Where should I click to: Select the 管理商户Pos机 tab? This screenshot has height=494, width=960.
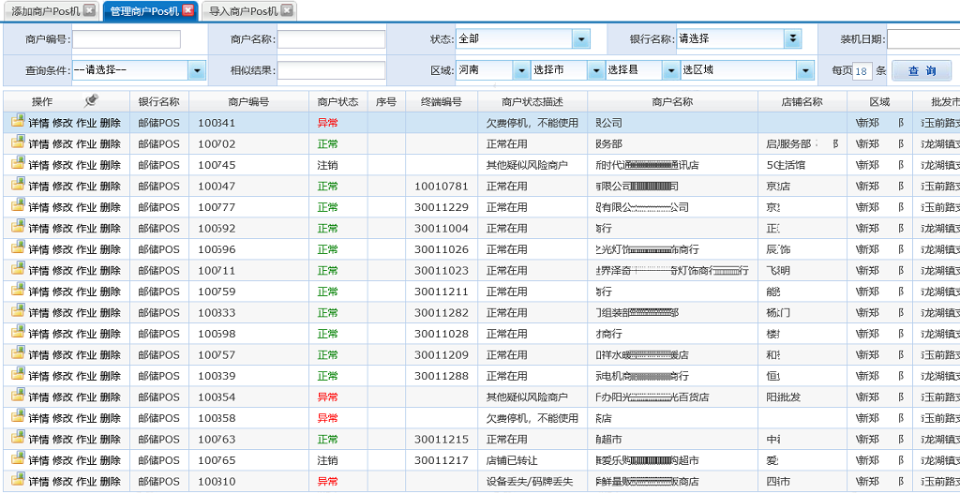point(144,11)
